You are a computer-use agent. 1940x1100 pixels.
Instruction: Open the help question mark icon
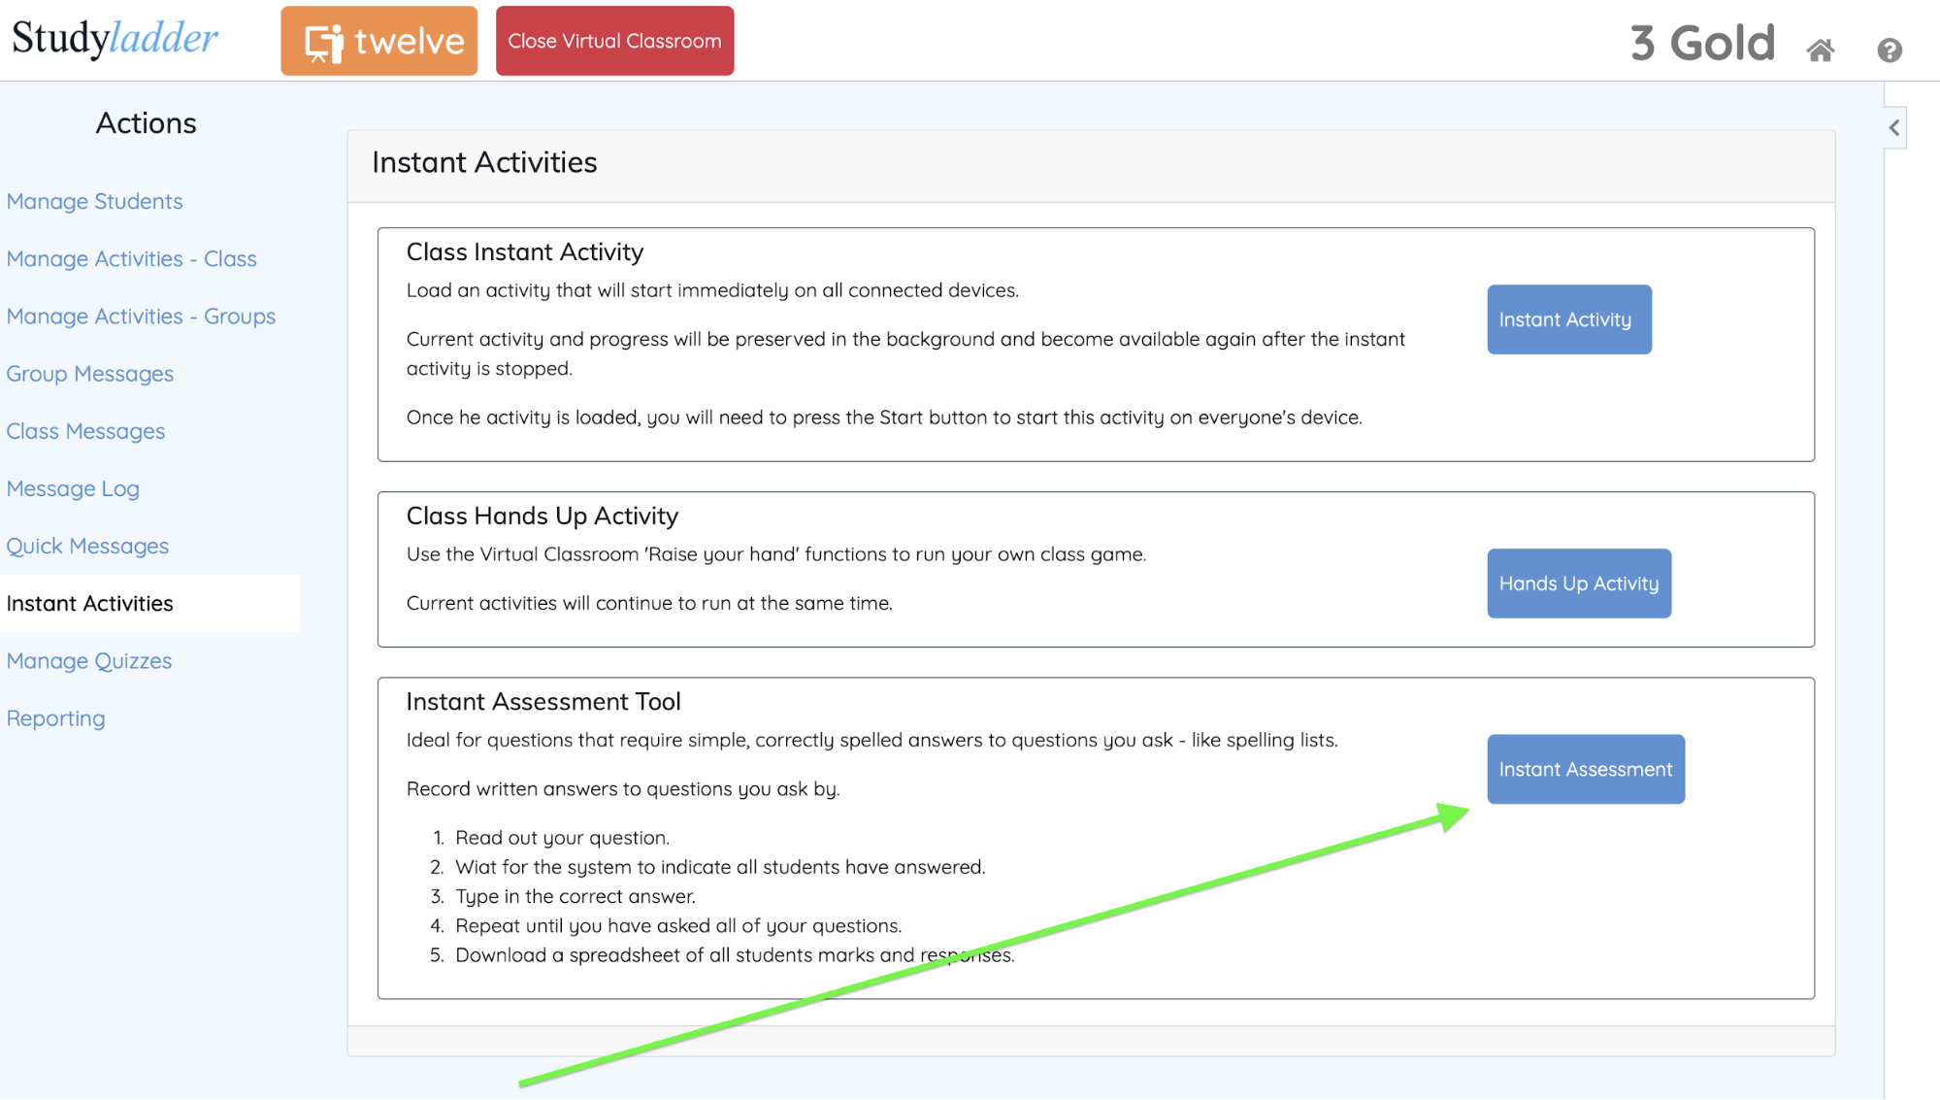1889,50
